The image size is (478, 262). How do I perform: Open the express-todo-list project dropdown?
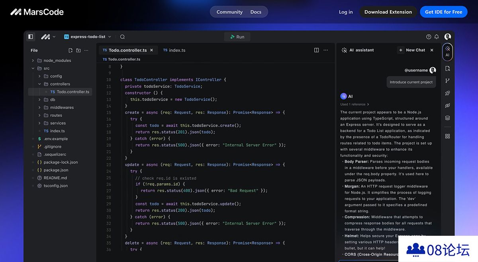click(88, 37)
